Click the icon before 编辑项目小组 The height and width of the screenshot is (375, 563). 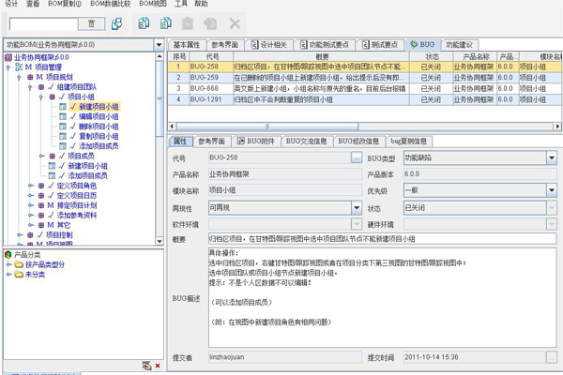point(63,116)
